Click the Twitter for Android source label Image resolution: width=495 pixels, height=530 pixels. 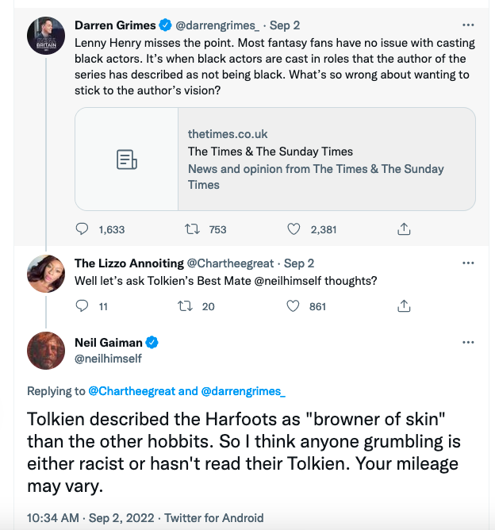[x=213, y=518]
